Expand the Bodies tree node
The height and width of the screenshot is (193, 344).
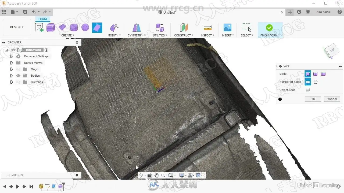pos(12,76)
